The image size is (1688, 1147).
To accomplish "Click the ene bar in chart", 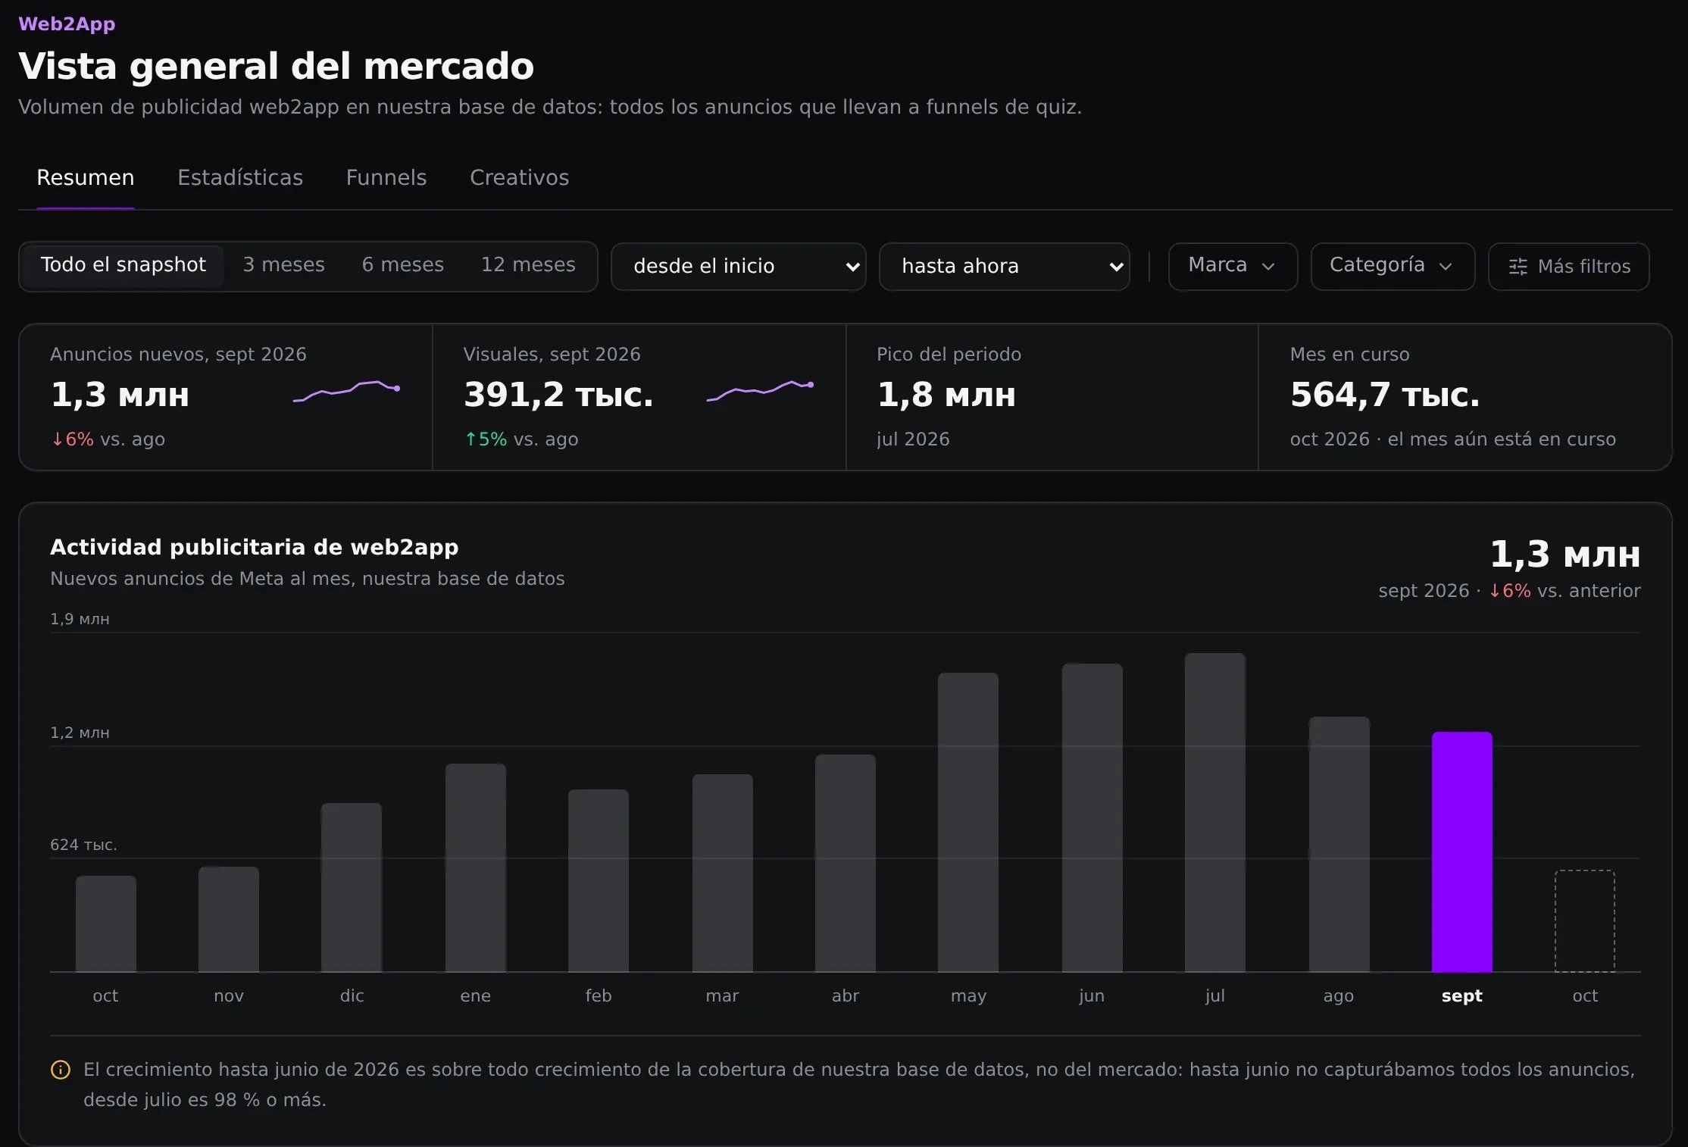I will click(x=475, y=867).
